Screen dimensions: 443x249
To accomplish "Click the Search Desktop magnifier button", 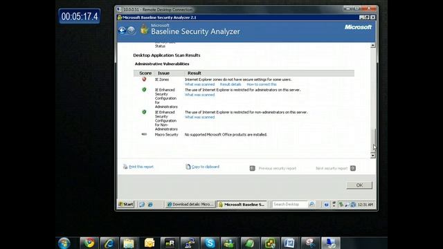I will pos(311,204).
